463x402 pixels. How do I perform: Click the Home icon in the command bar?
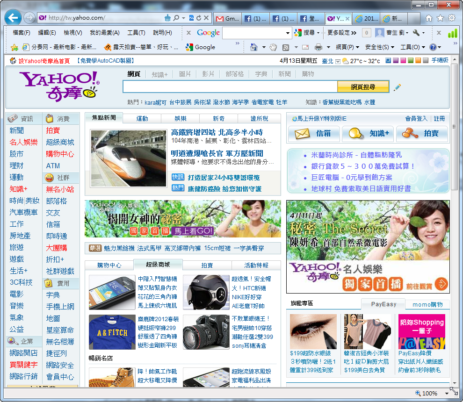click(253, 47)
